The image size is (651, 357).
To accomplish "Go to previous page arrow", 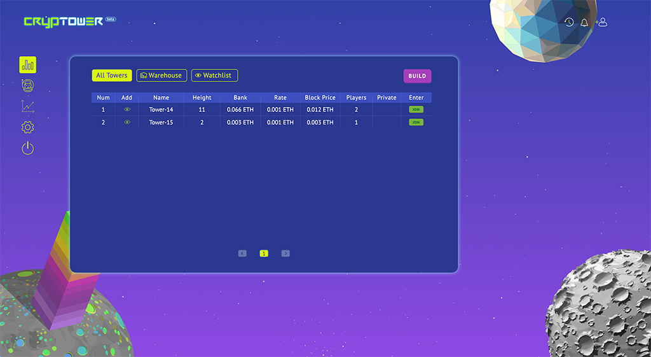I will 242,253.
